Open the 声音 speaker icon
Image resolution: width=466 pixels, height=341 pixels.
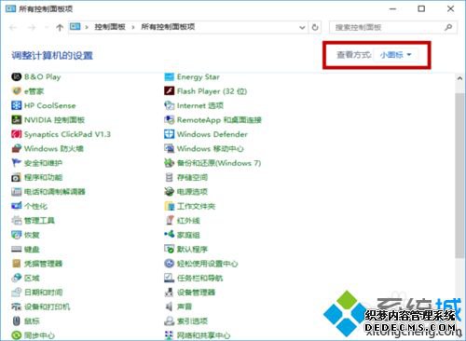point(169,307)
